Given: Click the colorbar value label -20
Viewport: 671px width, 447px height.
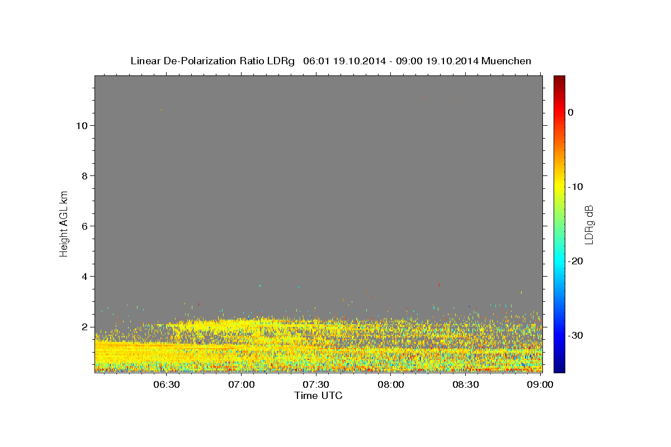Looking at the screenshot, I should click(576, 261).
